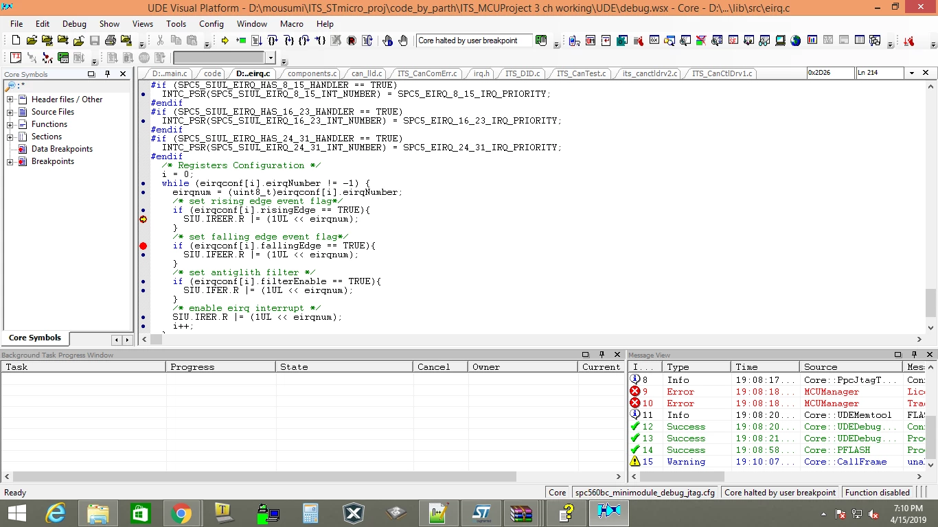Click the yellow Run arrow icon

[x=225, y=40]
